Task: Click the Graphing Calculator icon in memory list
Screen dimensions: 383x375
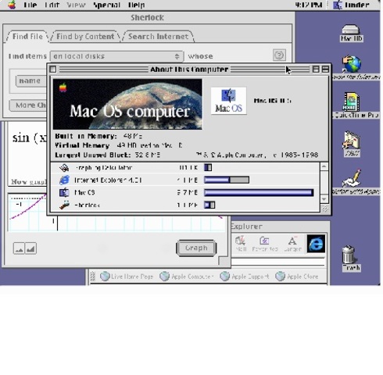Action: 64,168
